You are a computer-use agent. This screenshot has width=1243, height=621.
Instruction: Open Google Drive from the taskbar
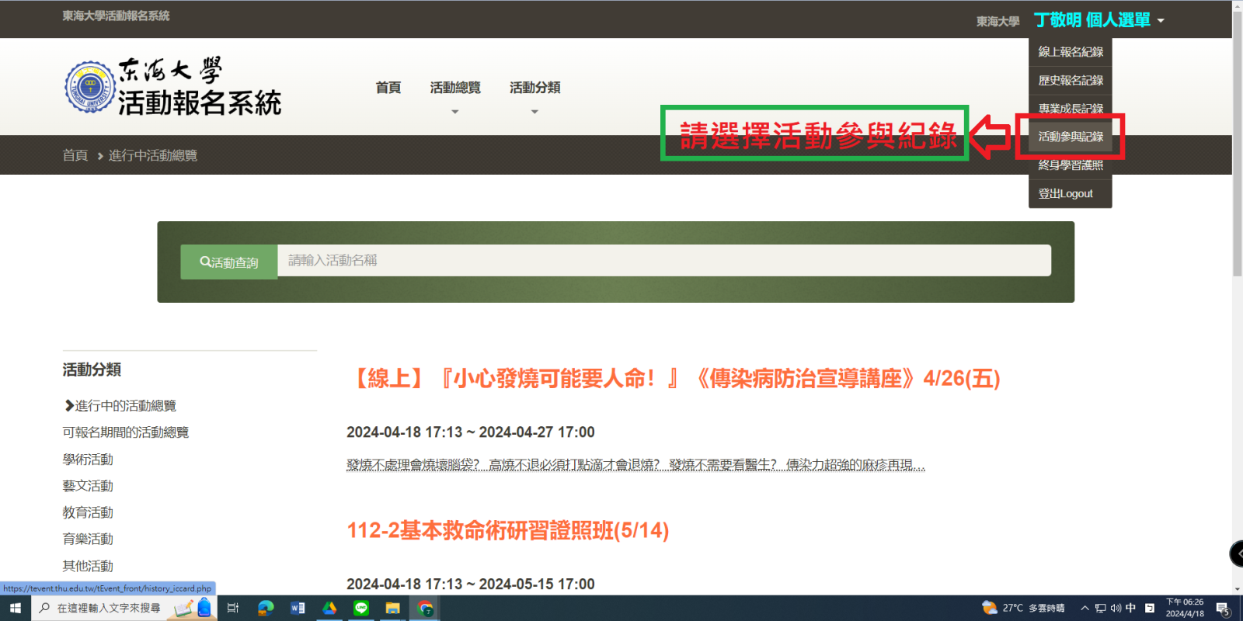pyautogui.click(x=329, y=609)
